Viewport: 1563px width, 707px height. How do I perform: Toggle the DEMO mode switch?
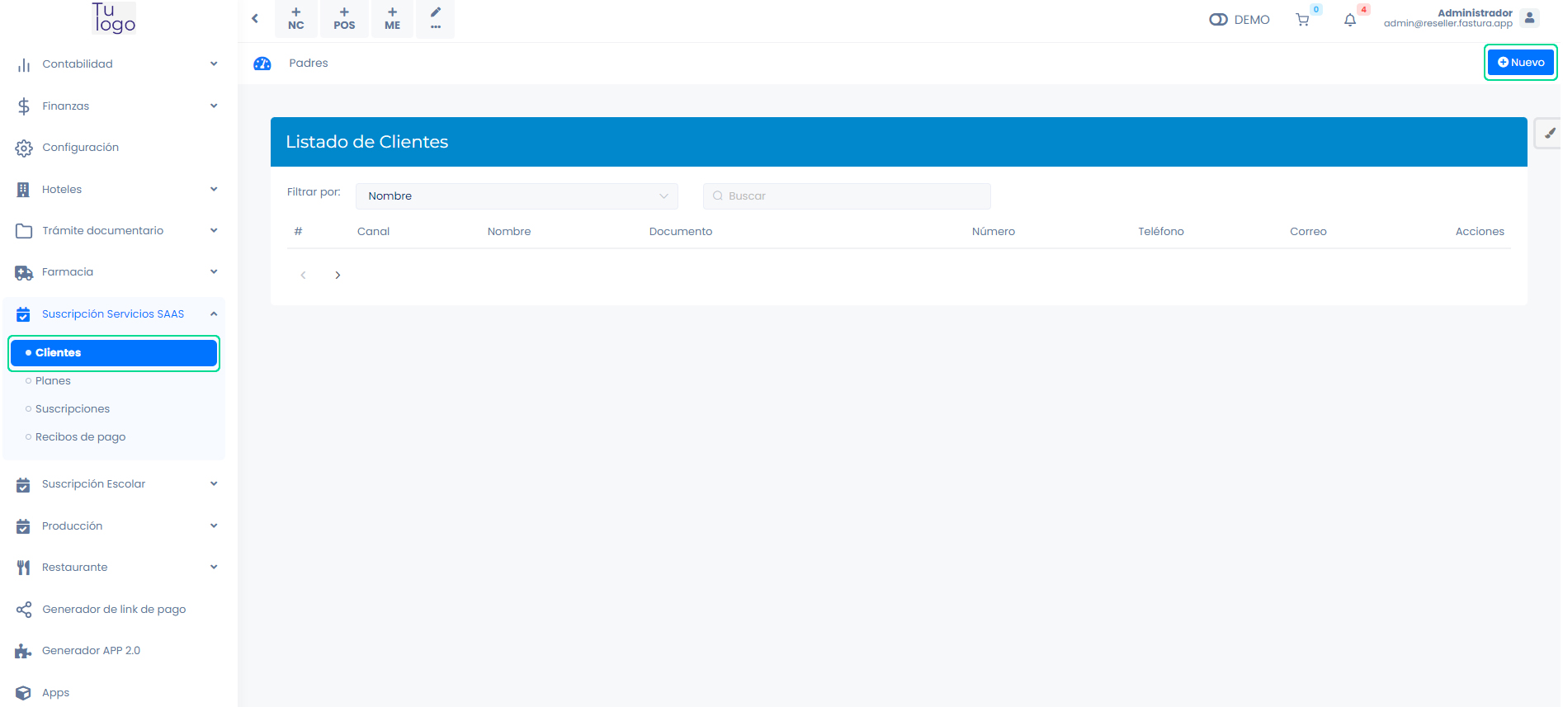pos(1218,20)
